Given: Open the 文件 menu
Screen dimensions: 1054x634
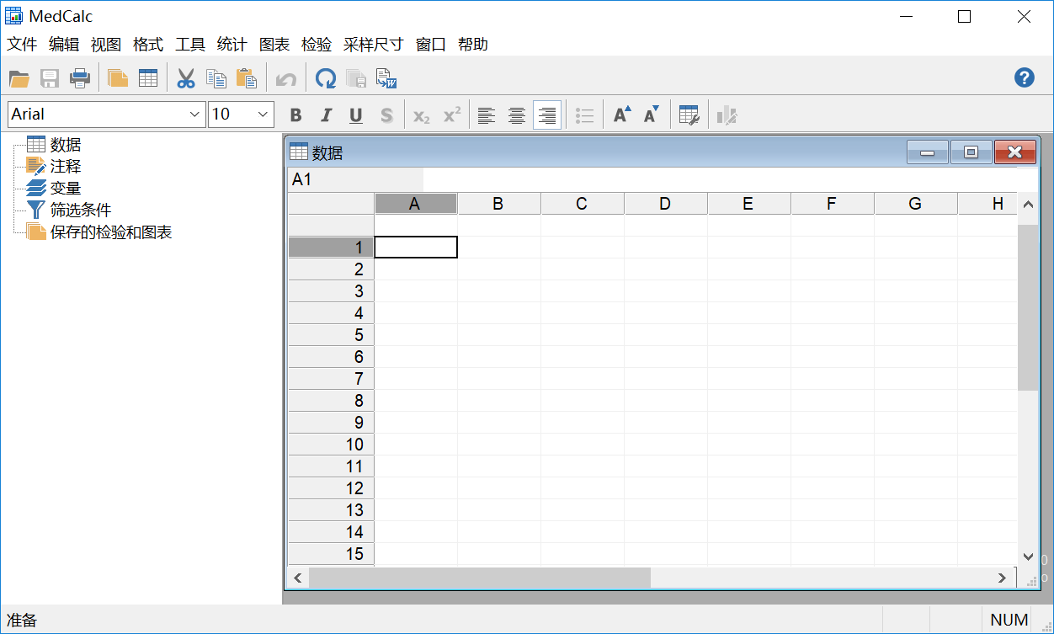Looking at the screenshot, I should pos(22,45).
